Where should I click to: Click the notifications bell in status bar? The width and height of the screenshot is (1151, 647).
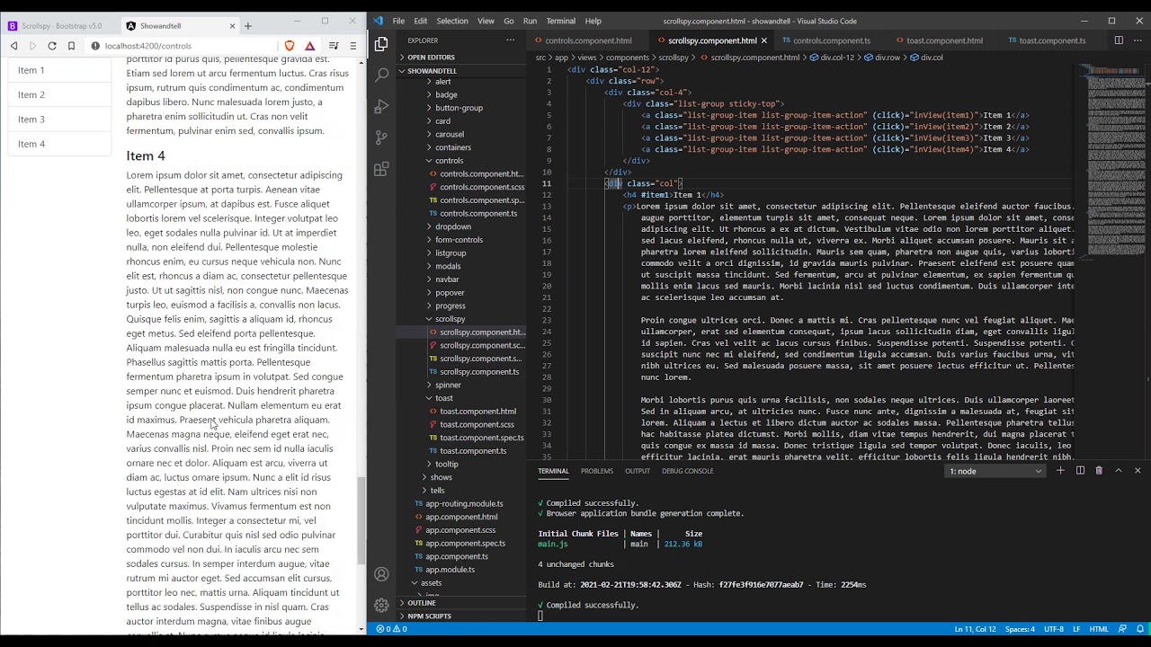coord(1140,629)
